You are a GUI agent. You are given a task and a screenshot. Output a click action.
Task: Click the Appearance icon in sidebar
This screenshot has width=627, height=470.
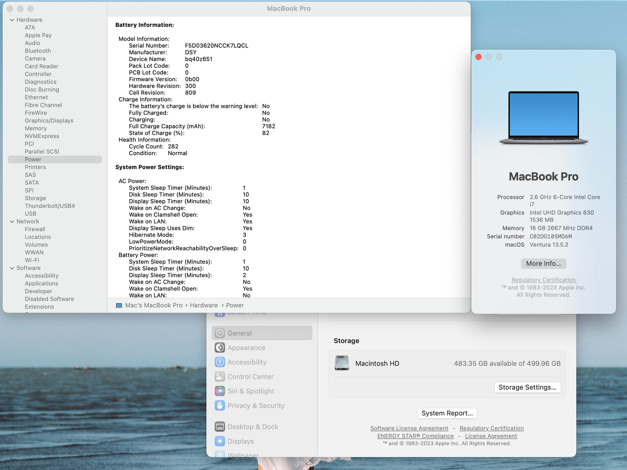[x=220, y=348]
